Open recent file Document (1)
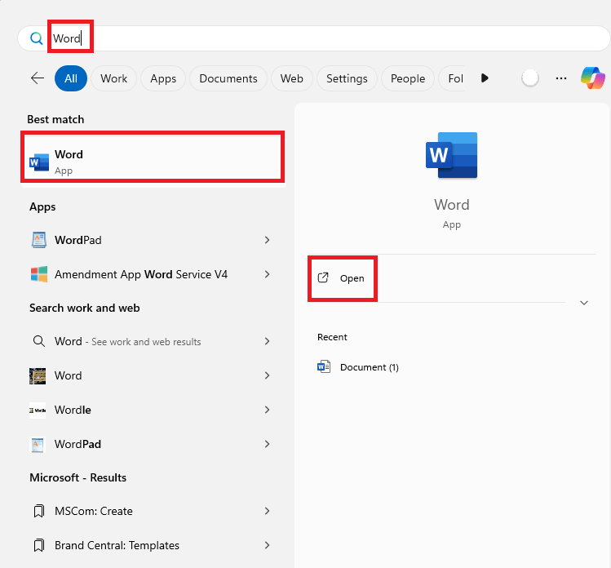611x568 pixels. [x=369, y=367]
